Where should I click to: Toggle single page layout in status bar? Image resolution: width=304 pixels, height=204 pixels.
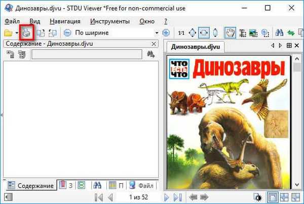click(x=272, y=197)
